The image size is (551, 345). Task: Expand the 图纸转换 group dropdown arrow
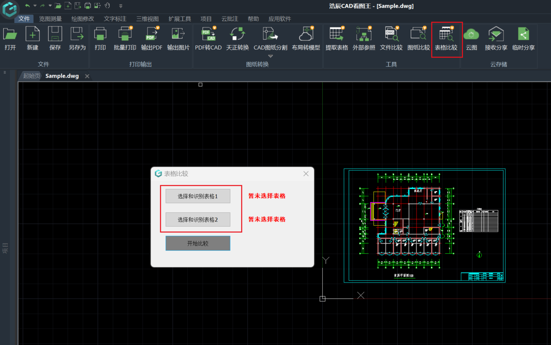(x=270, y=56)
